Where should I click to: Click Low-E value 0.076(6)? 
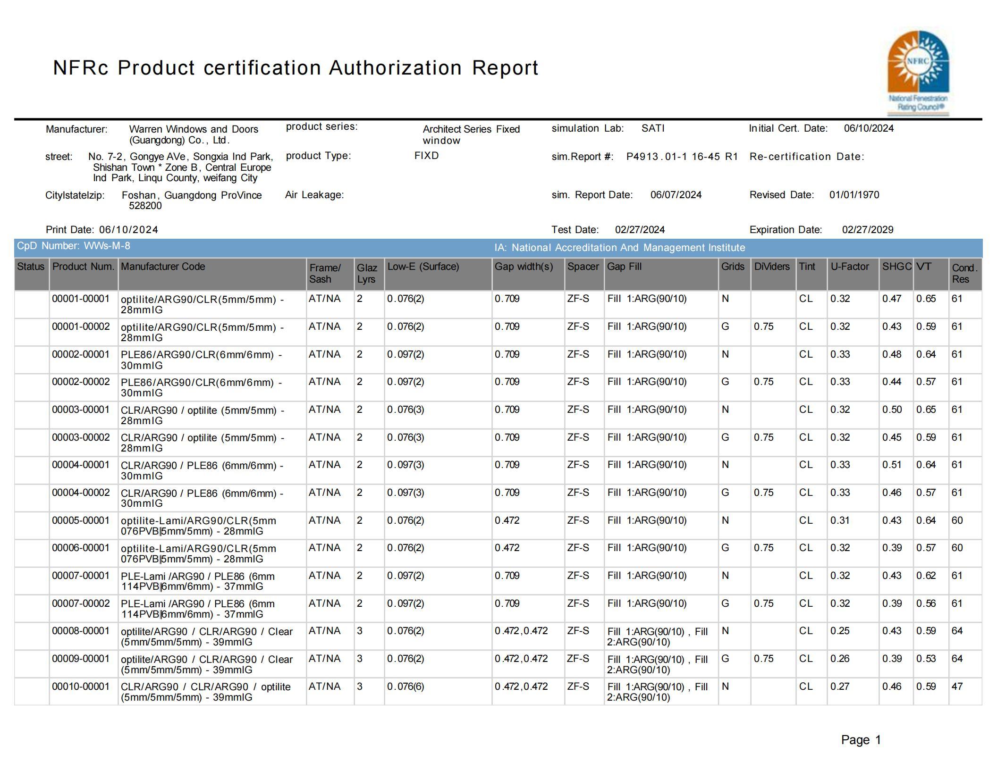(406, 686)
